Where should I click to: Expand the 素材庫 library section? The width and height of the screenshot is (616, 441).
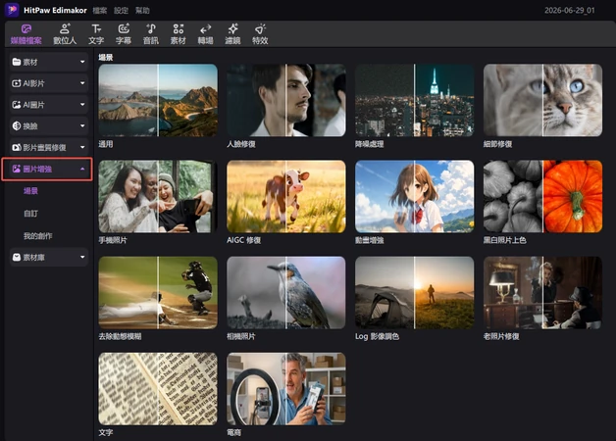49,257
